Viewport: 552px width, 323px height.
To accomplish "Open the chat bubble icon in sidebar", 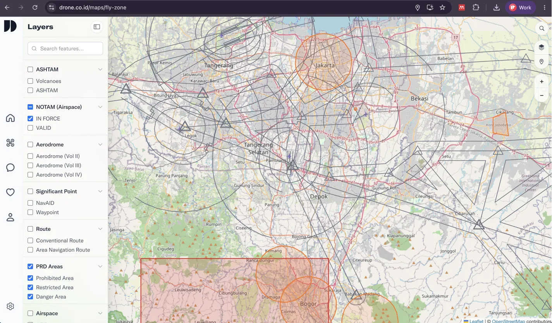I will [x=10, y=168].
